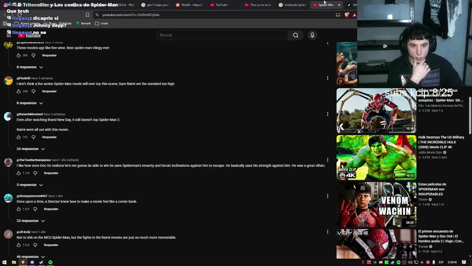
Task: Close the active Spider-Man tab
Action: [x=339, y=5]
